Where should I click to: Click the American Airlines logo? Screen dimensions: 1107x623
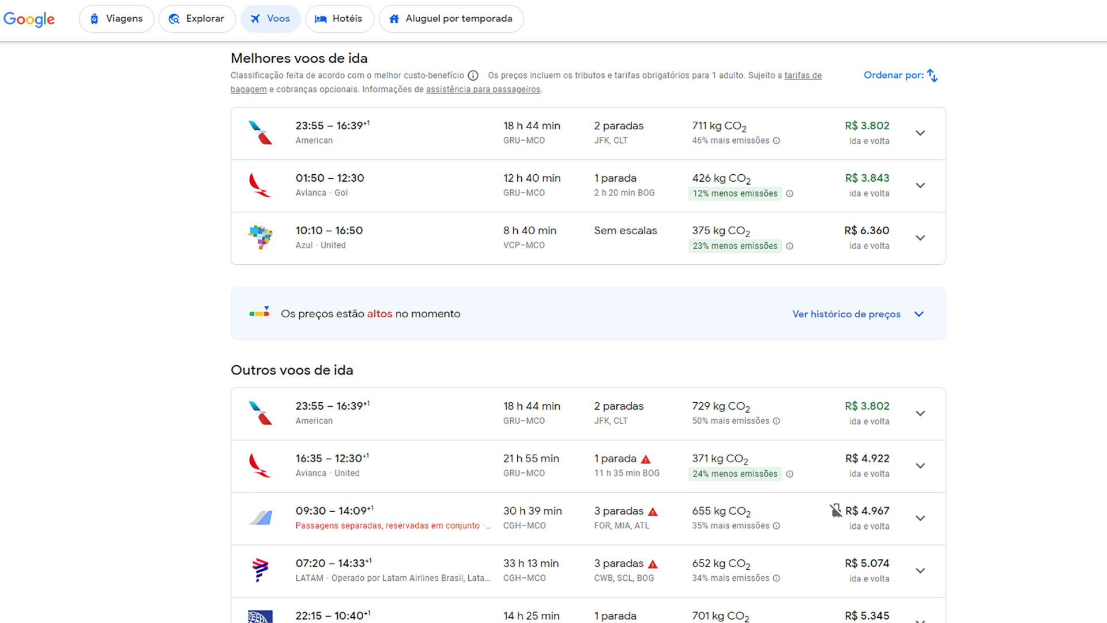tap(261, 133)
